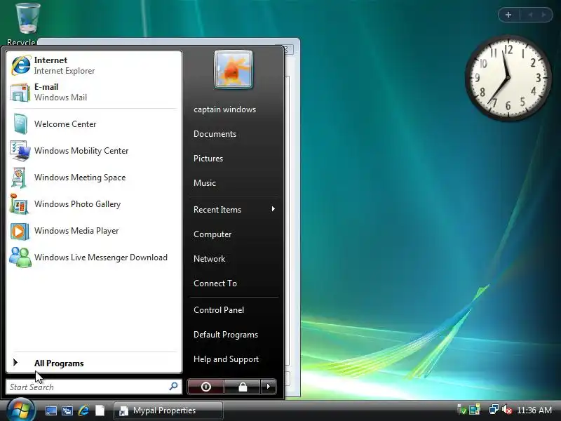
Task: Open shutdown options arrow menu
Action: tap(269, 387)
